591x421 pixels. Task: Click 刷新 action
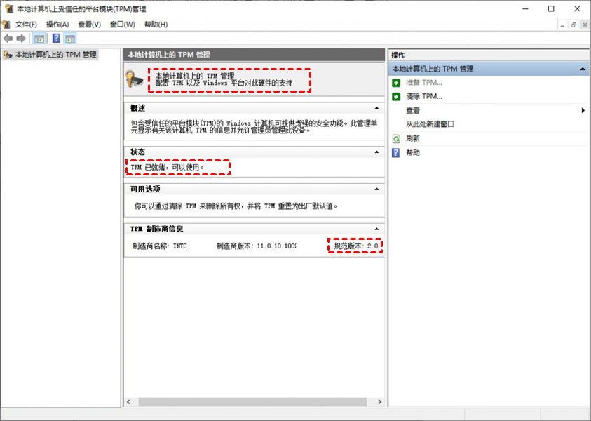(x=413, y=138)
